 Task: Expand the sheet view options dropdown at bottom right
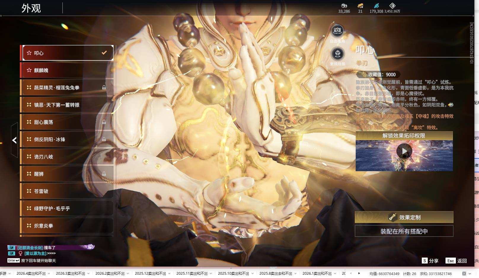pos(470,274)
